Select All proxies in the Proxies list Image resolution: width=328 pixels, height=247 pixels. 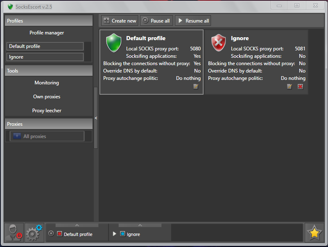pos(47,136)
